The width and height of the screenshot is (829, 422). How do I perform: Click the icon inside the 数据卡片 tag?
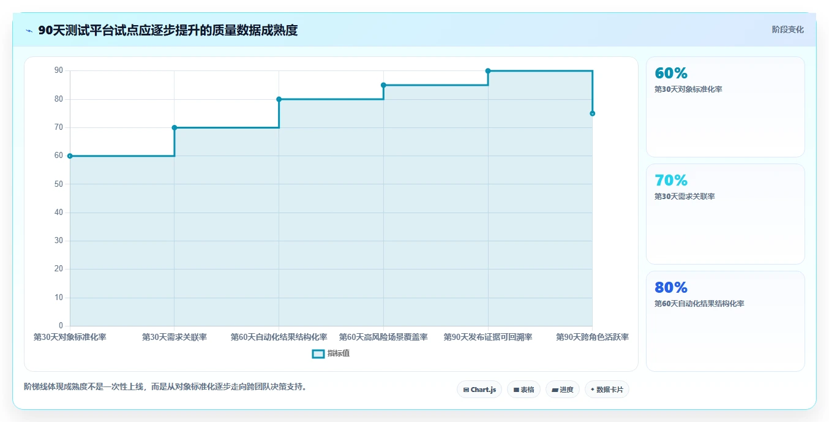click(x=593, y=390)
